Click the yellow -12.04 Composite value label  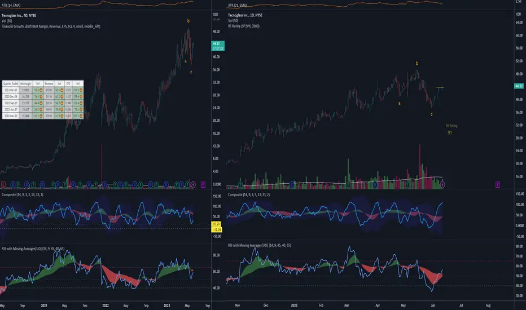(x=216, y=229)
